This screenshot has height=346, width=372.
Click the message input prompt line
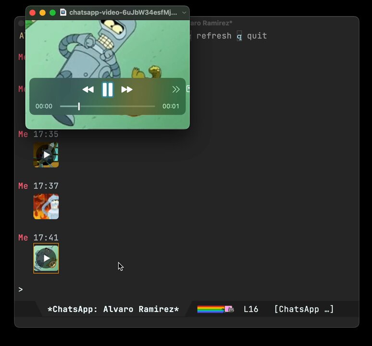[x=186, y=290]
